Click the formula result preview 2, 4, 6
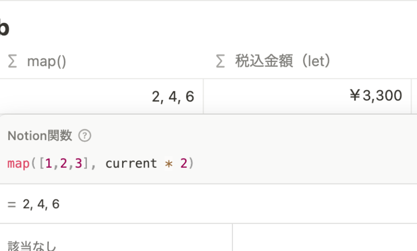This screenshot has height=251, width=417. click(41, 204)
